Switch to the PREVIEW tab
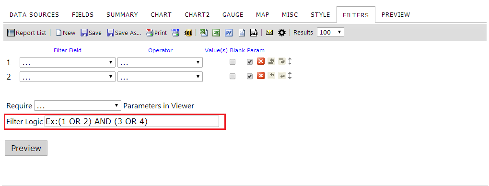This screenshot has height=186, width=489. pos(396,15)
